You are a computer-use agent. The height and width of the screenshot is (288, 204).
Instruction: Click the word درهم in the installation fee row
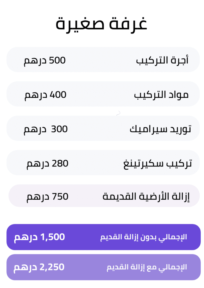pyautogui.click(x=35, y=61)
